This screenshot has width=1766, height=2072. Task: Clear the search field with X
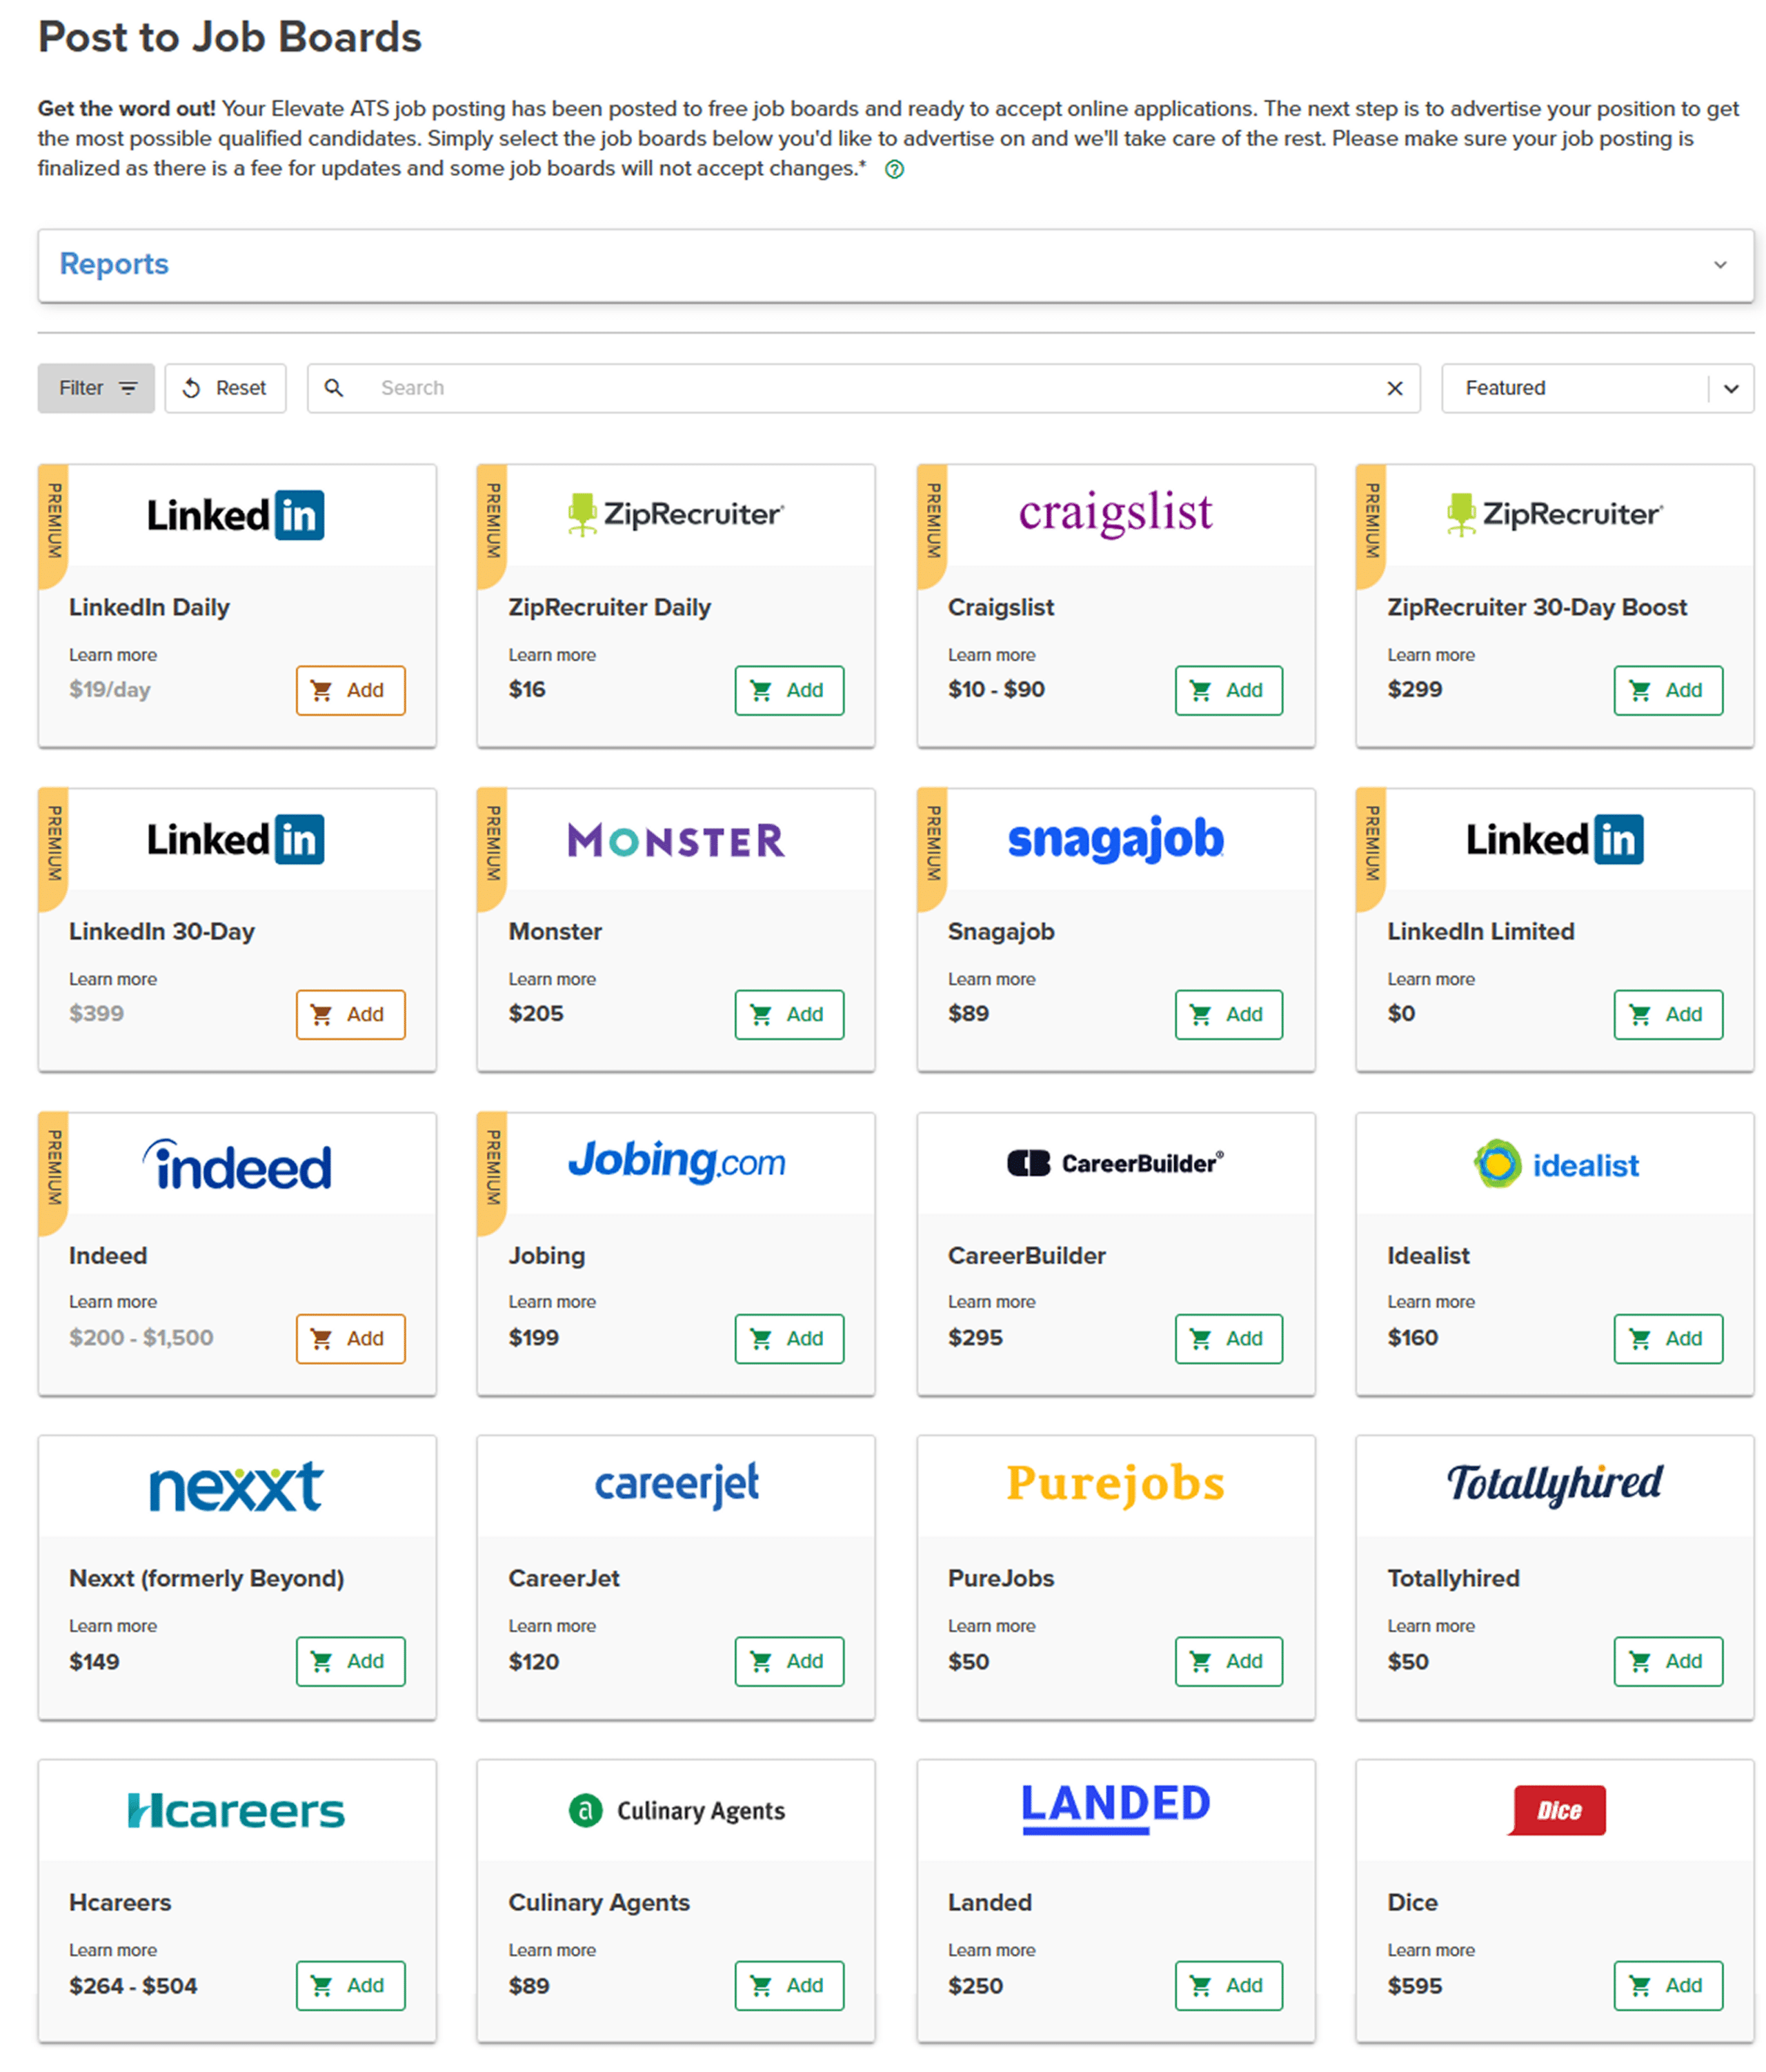1395,388
